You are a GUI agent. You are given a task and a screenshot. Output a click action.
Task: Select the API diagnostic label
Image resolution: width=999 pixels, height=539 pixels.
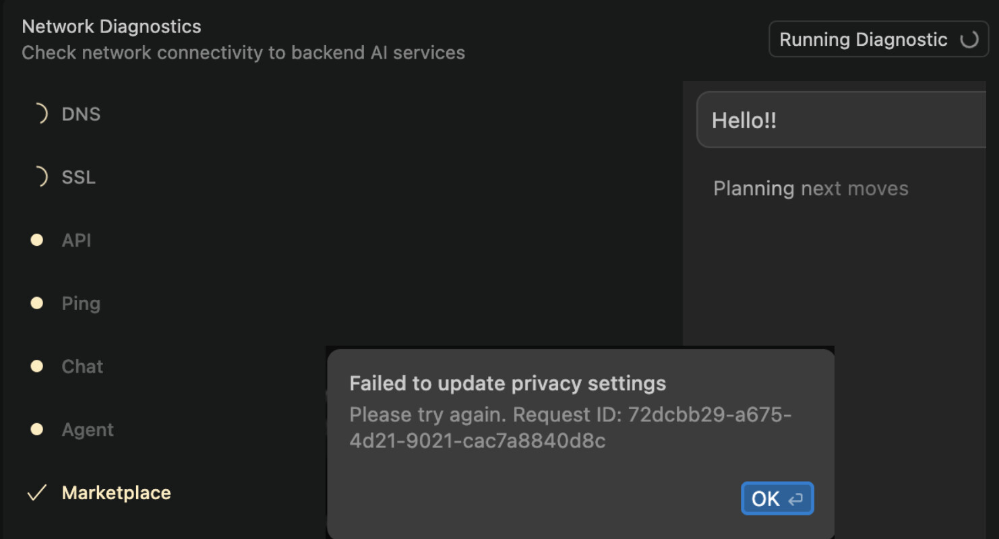[x=76, y=241]
